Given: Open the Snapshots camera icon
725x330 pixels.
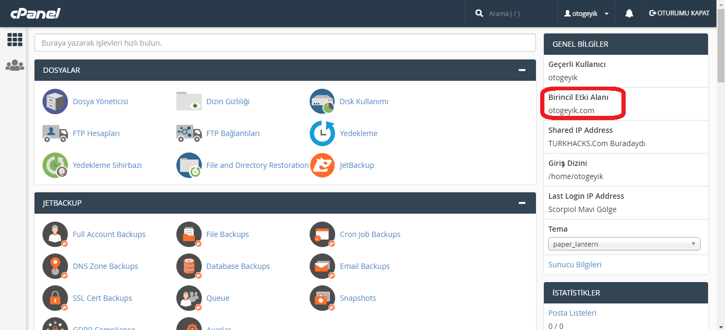Looking at the screenshot, I should [x=322, y=298].
